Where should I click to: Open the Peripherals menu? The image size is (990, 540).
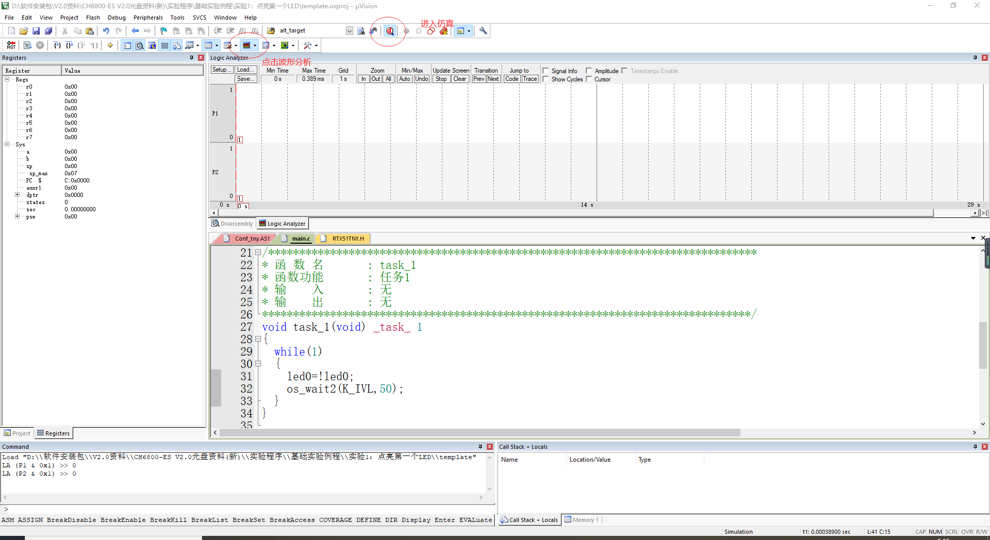pyautogui.click(x=148, y=18)
